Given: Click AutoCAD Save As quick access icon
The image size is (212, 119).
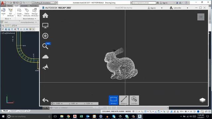Looking at the screenshot, I should point(17,3).
